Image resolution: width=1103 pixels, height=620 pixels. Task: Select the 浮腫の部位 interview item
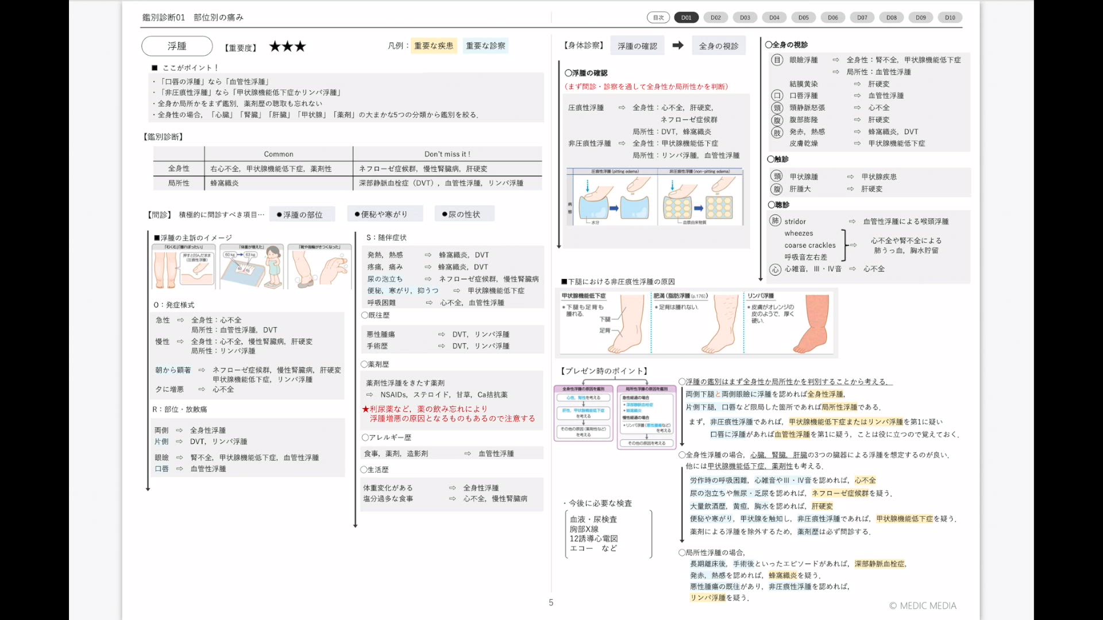click(302, 215)
